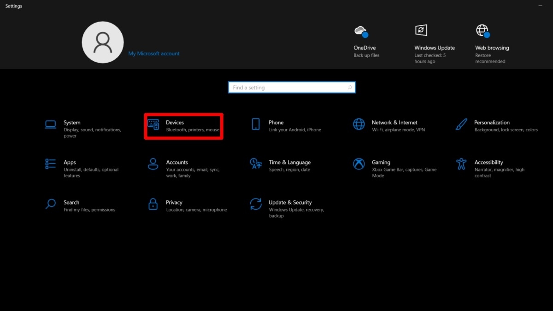This screenshot has width=553, height=311.
Task: Click the Network & Internet globe icon
Action: point(359,124)
